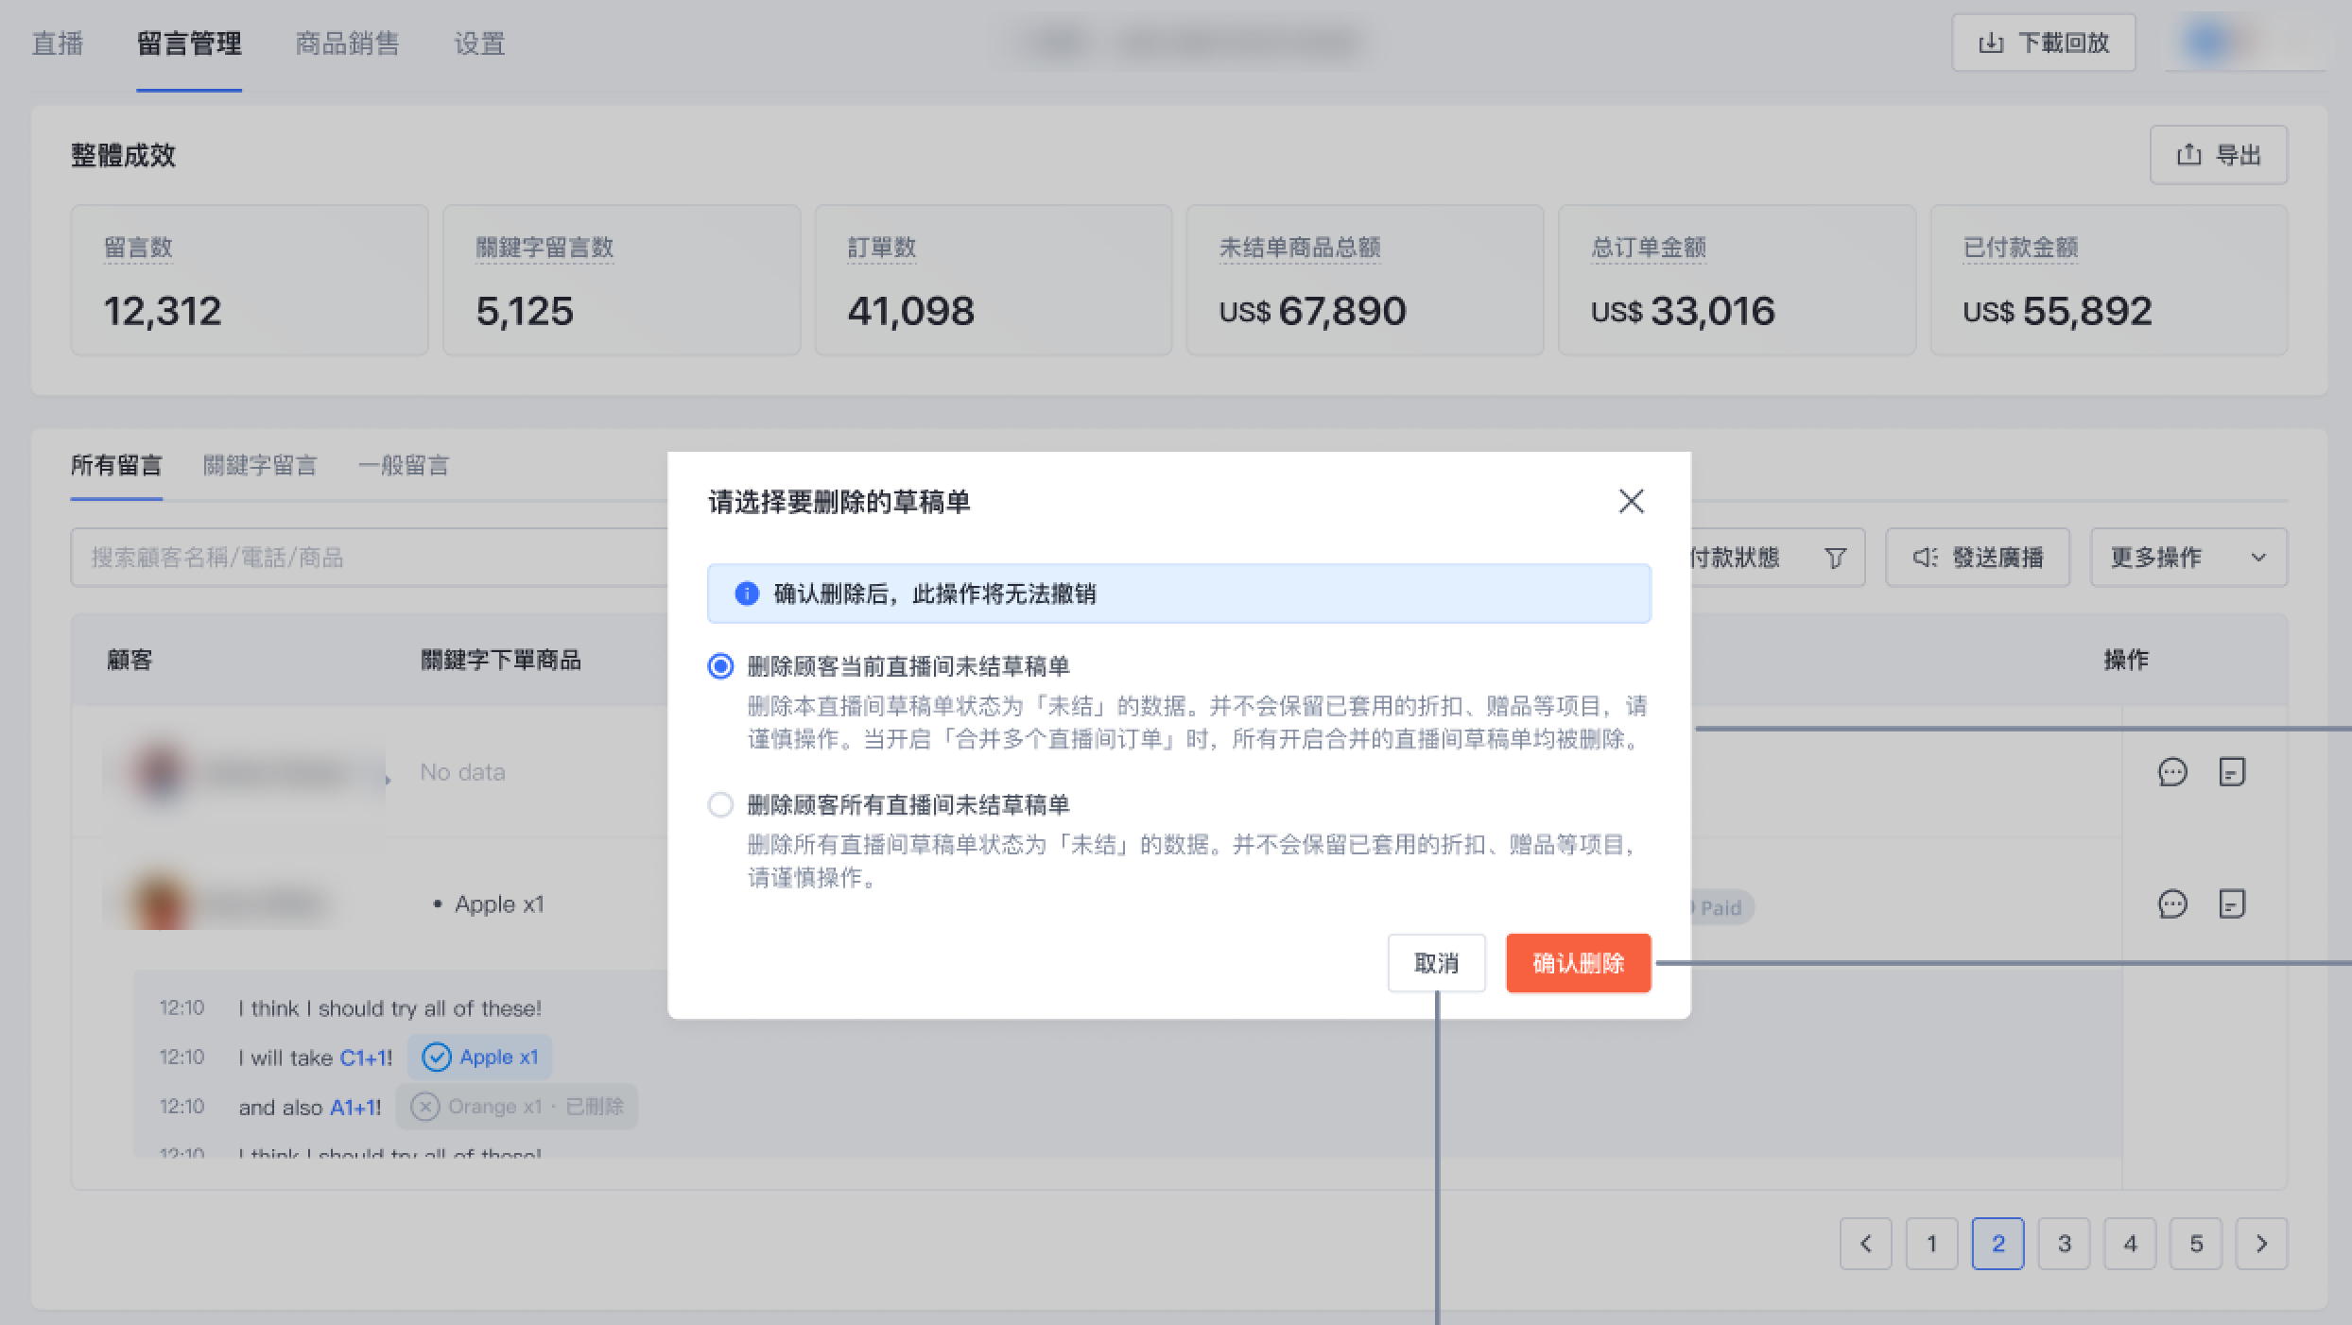The width and height of the screenshot is (2352, 1325).
Task: Open the 直播 tab
Action: point(58,43)
